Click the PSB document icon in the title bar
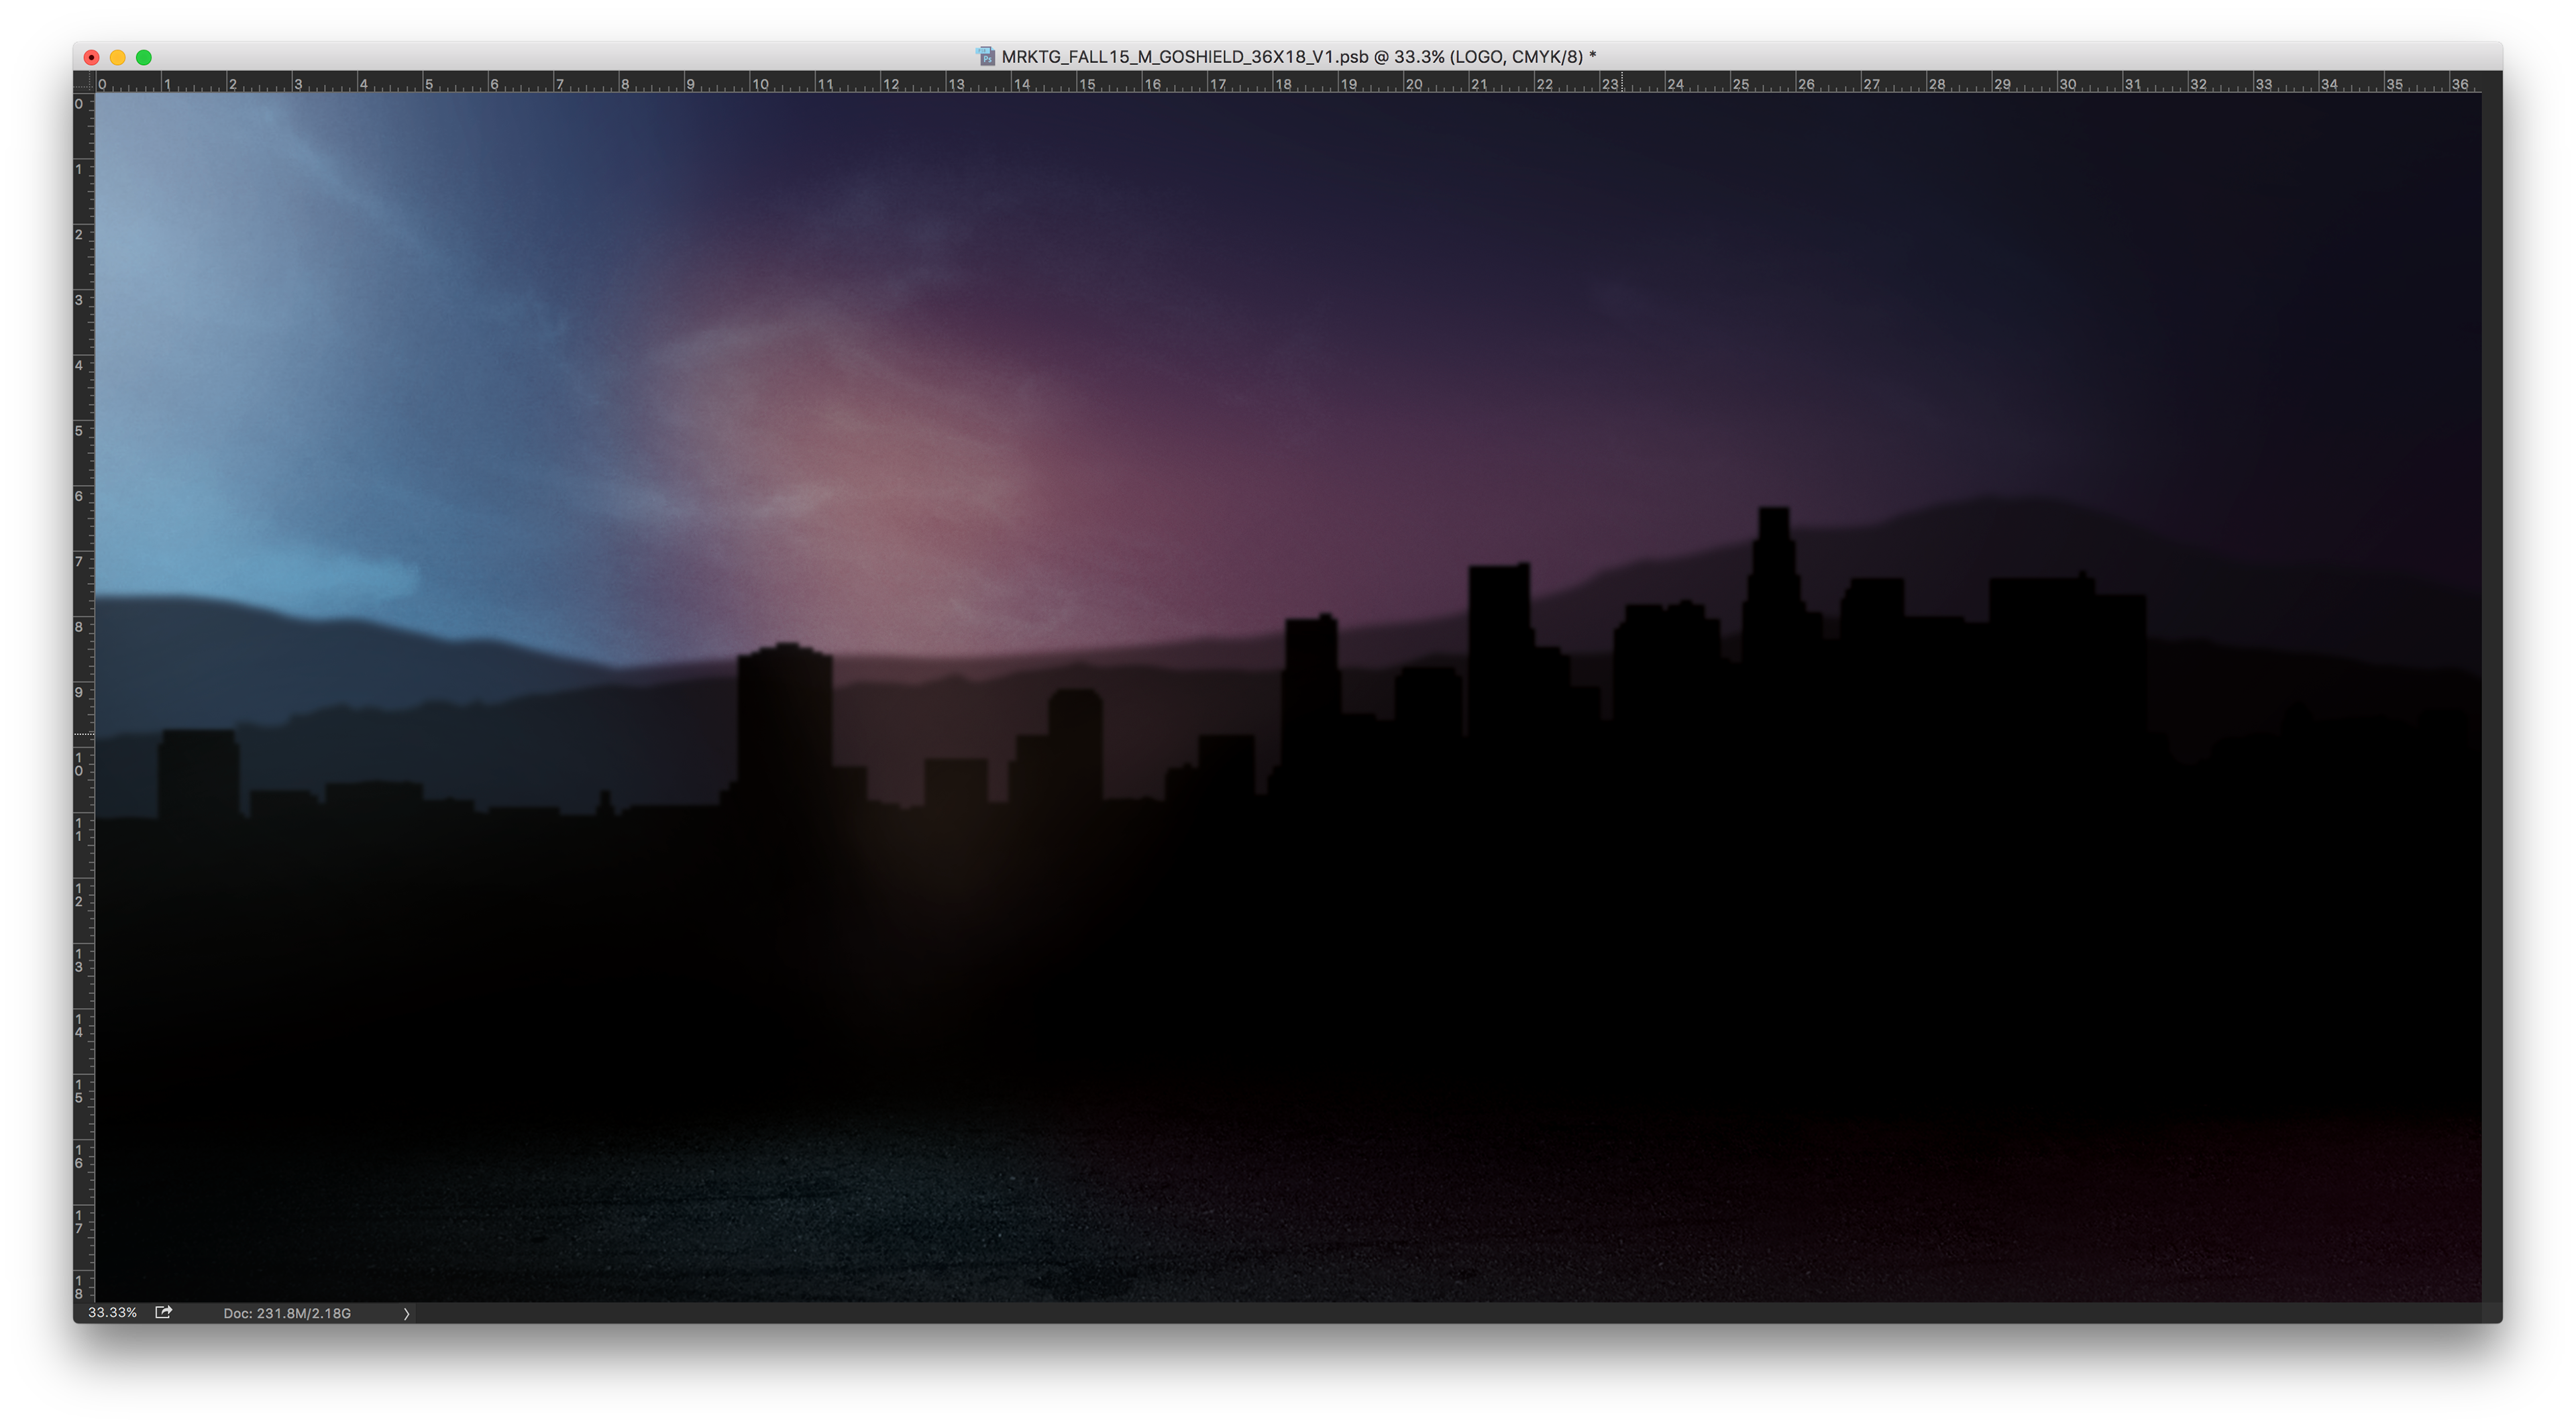The height and width of the screenshot is (1428, 2576). pyautogui.click(x=985, y=57)
